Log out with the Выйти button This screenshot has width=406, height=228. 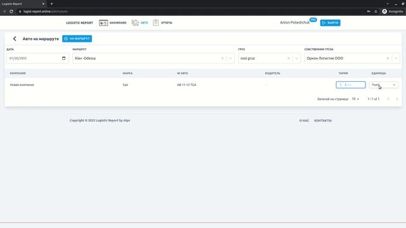click(330, 23)
